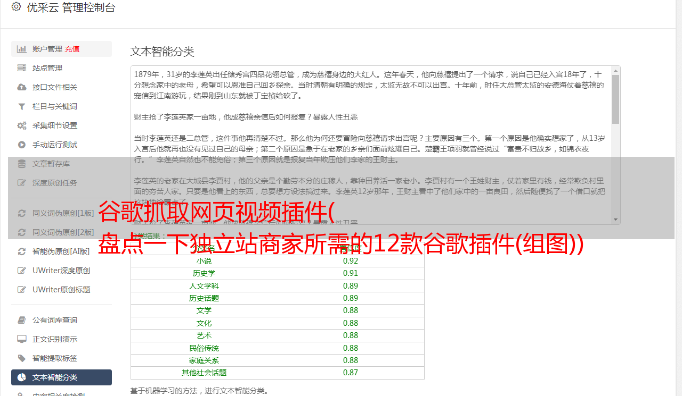Viewport: 682px width, 396px height.
Task: Click the 文化 category cell
Action: [204, 323]
